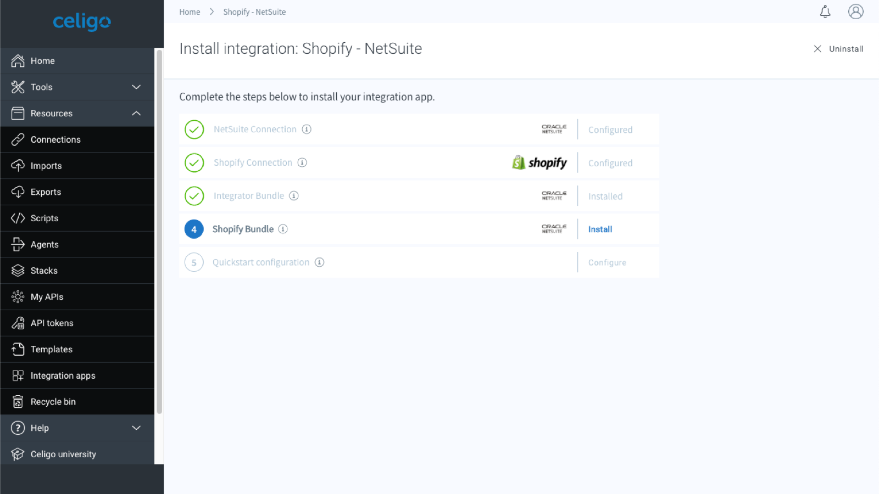The width and height of the screenshot is (879, 494).
Task: Click the page title Install integration
Action: point(301,49)
